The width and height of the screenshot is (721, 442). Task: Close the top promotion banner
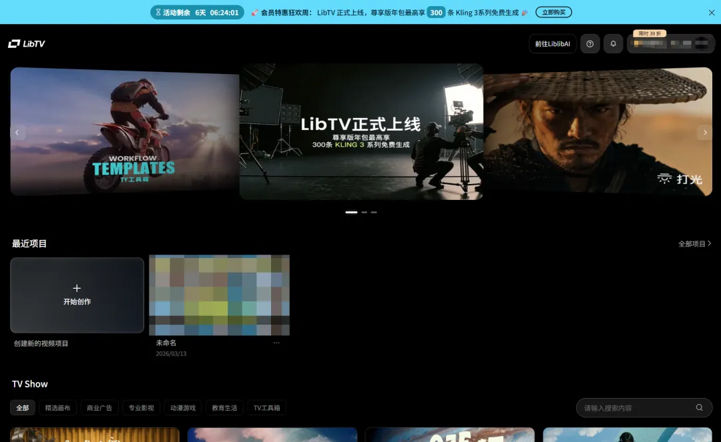[712, 13]
